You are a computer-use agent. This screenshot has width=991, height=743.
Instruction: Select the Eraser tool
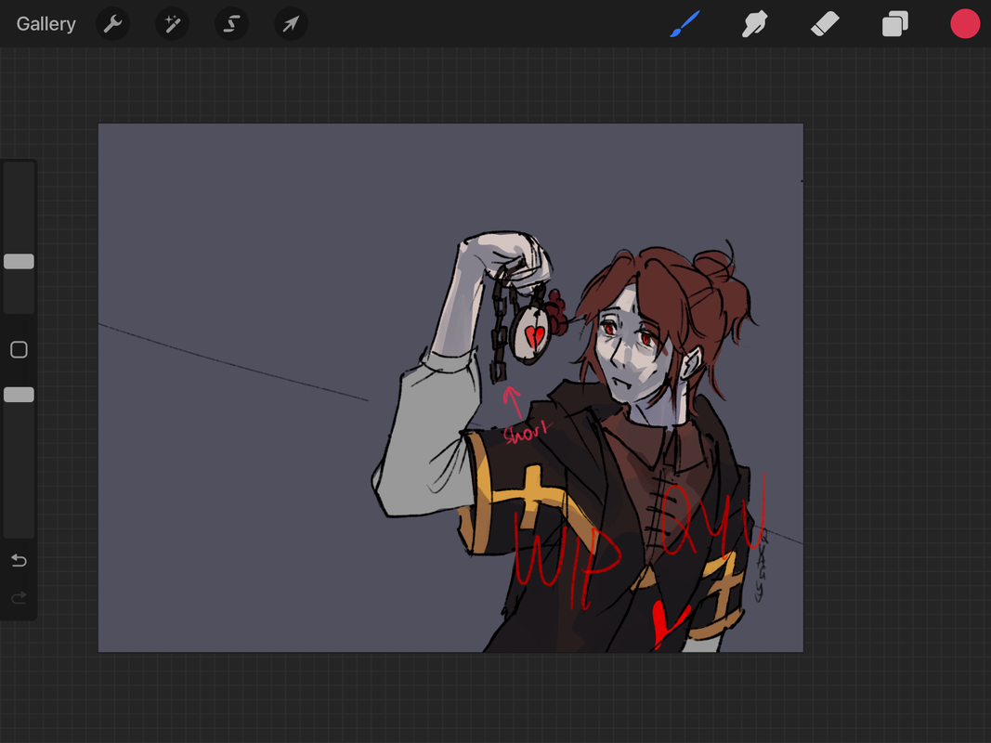click(x=825, y=24)
